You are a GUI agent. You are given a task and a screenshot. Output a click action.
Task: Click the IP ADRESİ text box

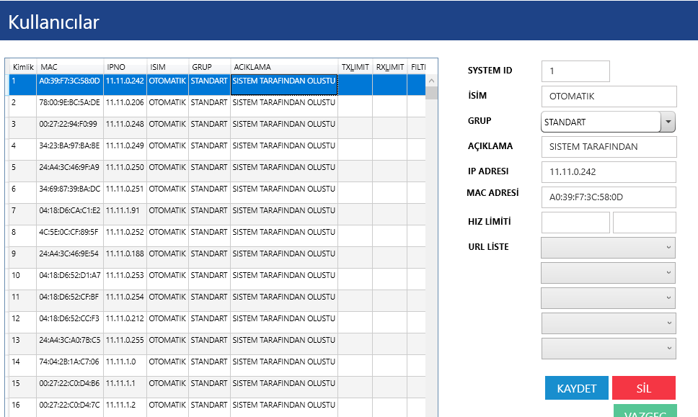click(609, 172)
